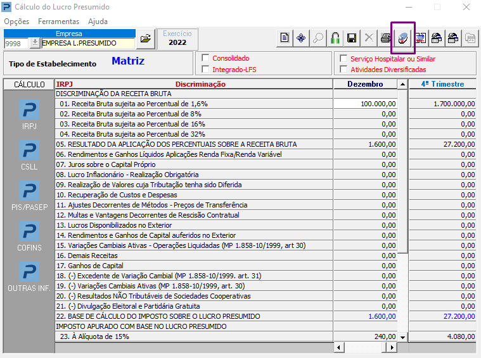Click the vertical scrollbar thumb
The image size is (481, 358).
click(402, 171)
